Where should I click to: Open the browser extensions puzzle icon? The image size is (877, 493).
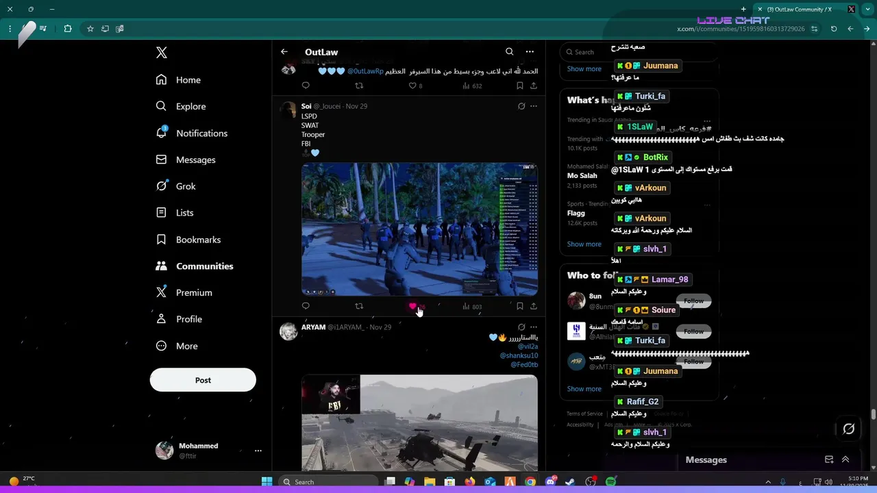(x=68, y=29)
